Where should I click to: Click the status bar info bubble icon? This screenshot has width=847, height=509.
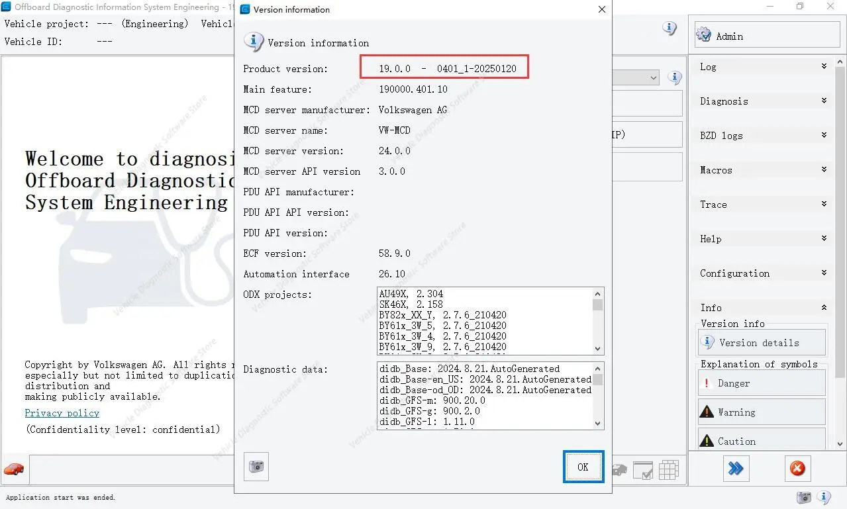824,497
